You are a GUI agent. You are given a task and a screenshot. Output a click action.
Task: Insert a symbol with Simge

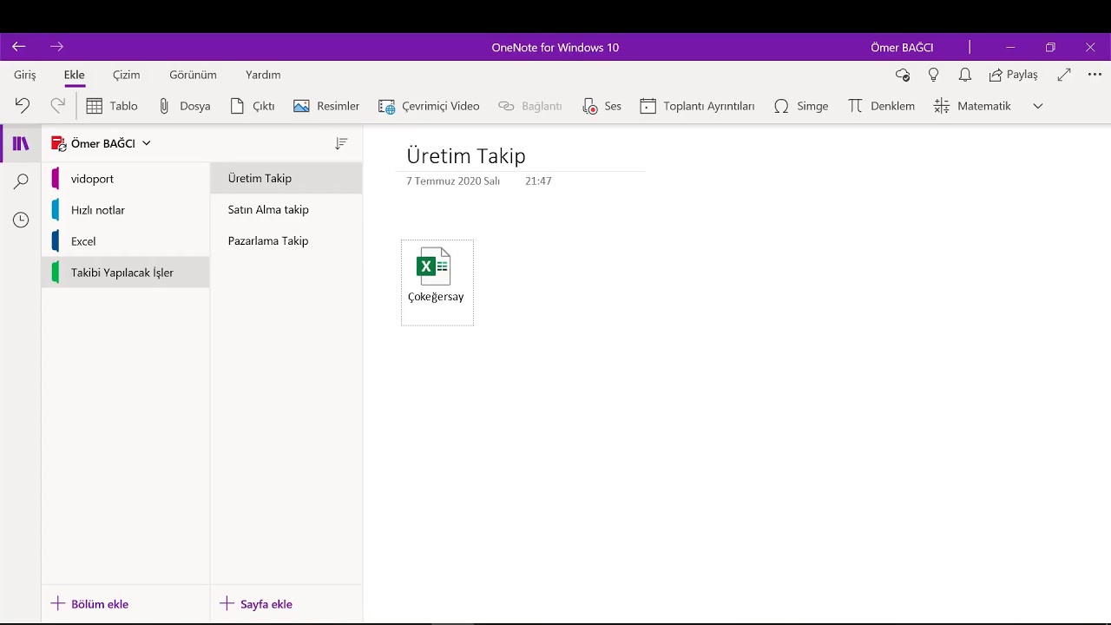tap(801, 106)
